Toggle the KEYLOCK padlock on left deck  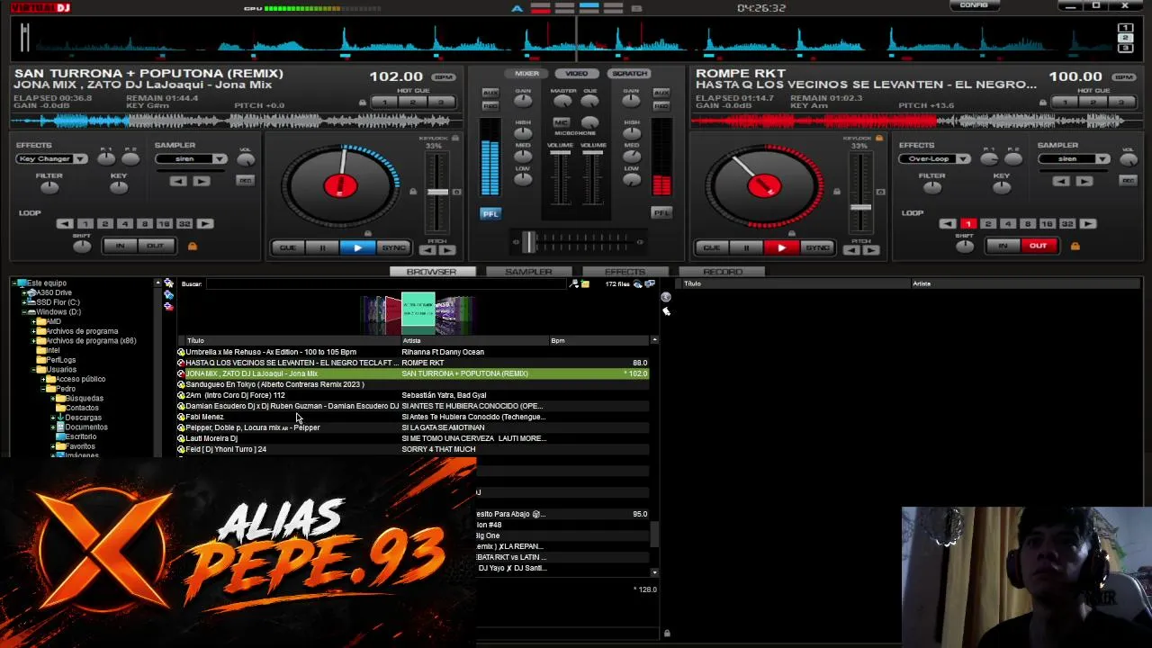455,138
